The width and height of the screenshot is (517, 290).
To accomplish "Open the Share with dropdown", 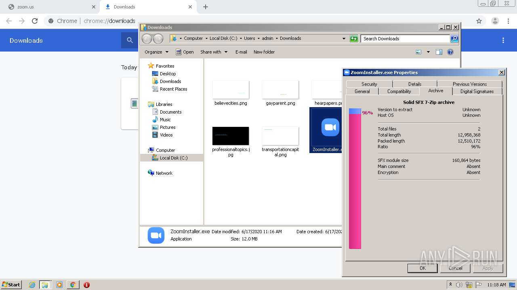I will pyautogui.click(x=214, y=52).
